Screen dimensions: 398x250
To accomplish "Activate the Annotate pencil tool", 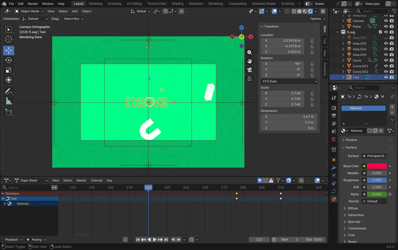I will tap(9, 91).
